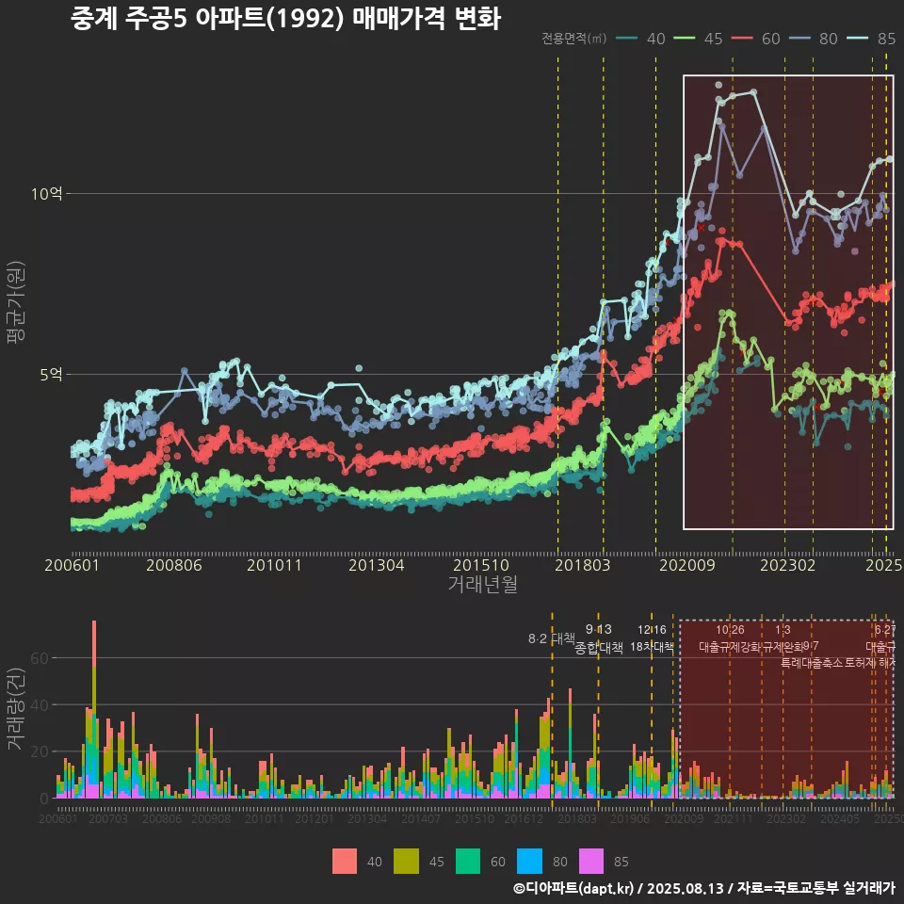Click the 201407 volume chart x-axis label

pos(421,818)
